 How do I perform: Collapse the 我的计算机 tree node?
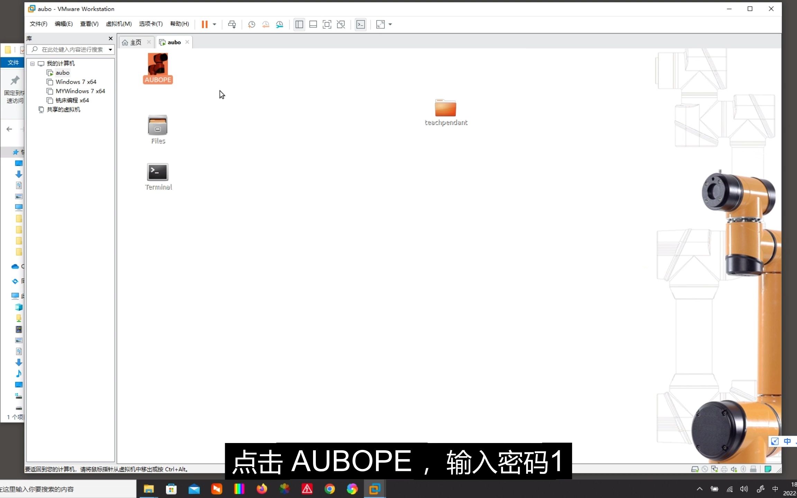33,64
